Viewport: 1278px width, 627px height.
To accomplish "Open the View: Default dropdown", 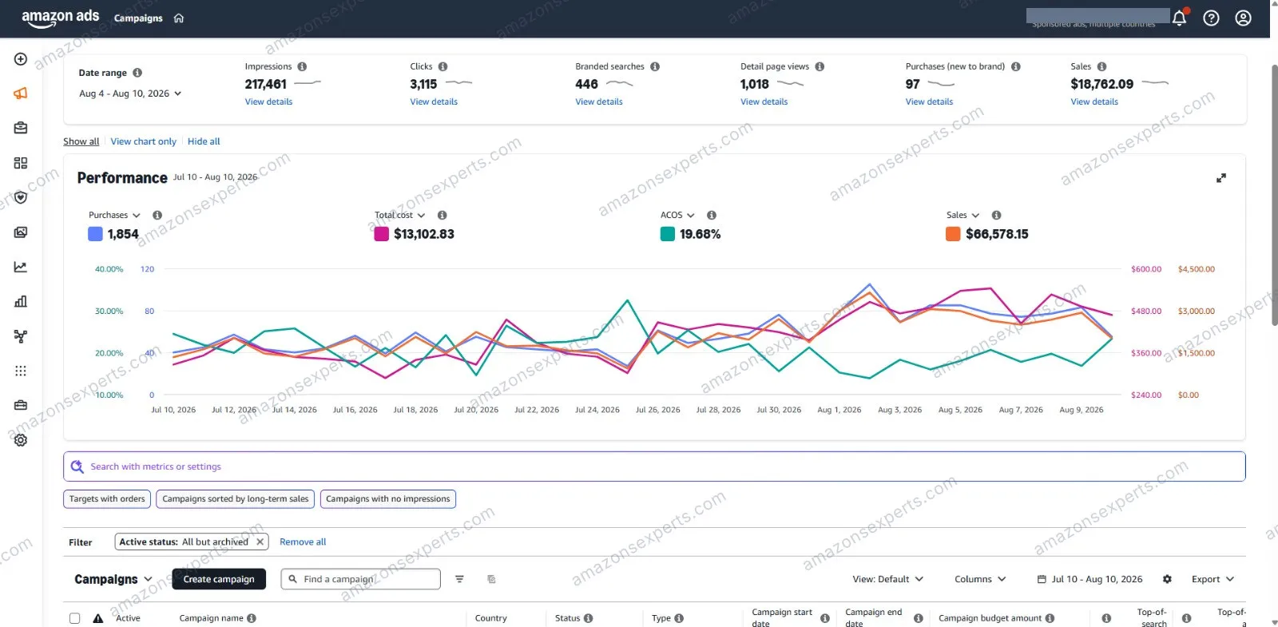I will 887,579.
